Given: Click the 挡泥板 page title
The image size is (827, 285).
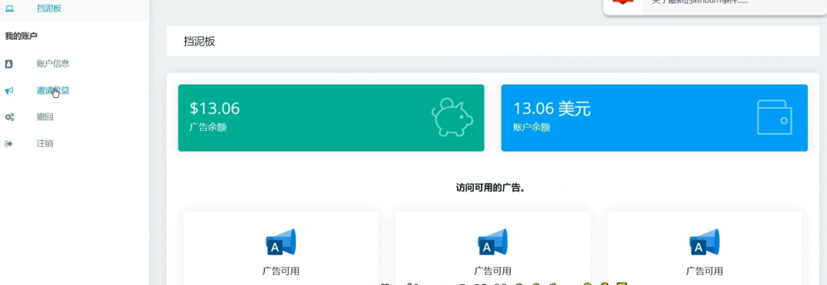Looking at the screenshot, I should pos(199,41).
